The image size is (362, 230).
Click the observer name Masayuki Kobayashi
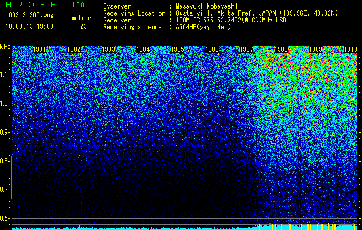(207, 6)
